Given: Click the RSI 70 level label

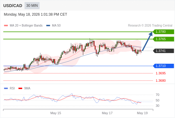Looking at the screenshot, I should 157,95.
